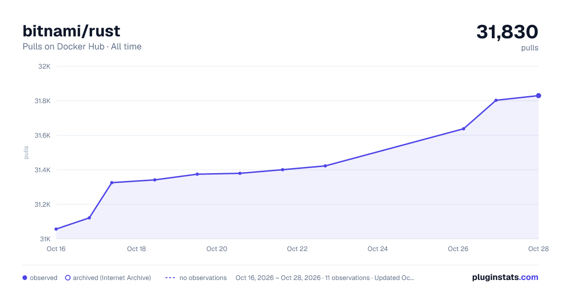This screenshot has height=294, width=561.
Task: Click the 31.4K y-axis label
Action: [42, 170]
